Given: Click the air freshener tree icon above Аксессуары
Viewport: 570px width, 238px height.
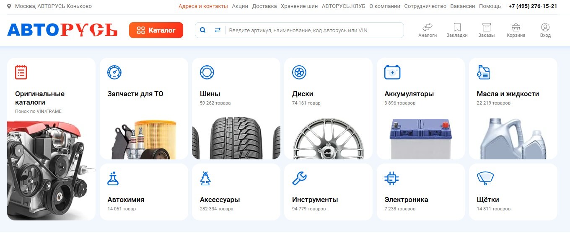Looking at the screenshot, I should [x=205, y=178].
